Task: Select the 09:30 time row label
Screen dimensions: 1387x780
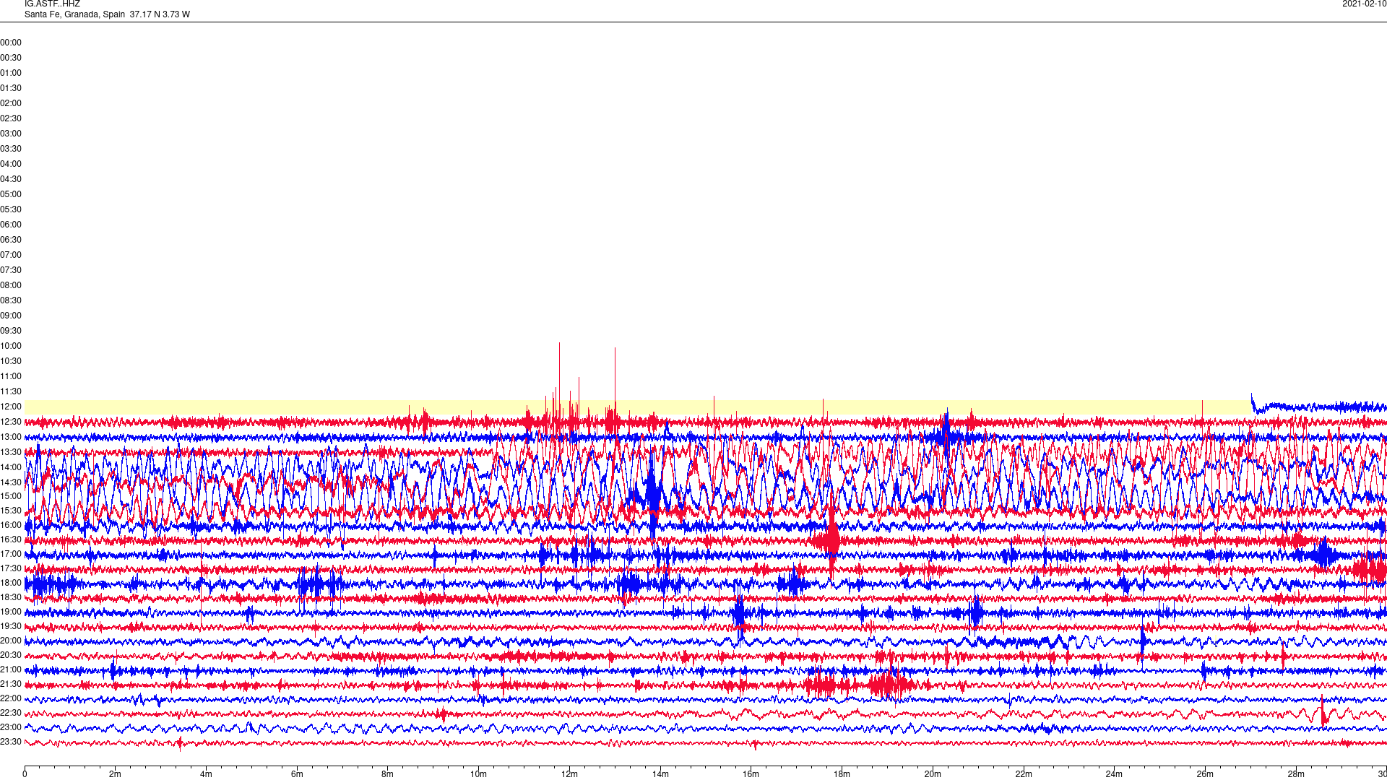Action: [11, 331]
